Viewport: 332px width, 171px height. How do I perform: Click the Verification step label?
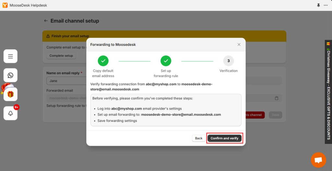229,71
